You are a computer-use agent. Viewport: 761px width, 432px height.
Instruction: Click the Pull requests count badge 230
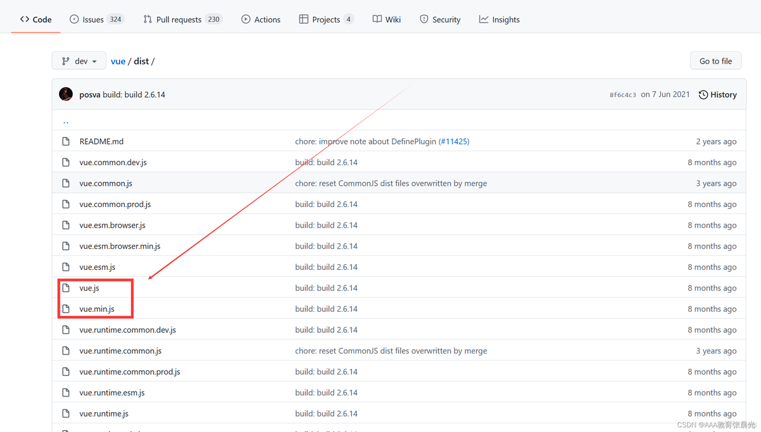click(213, 19)
